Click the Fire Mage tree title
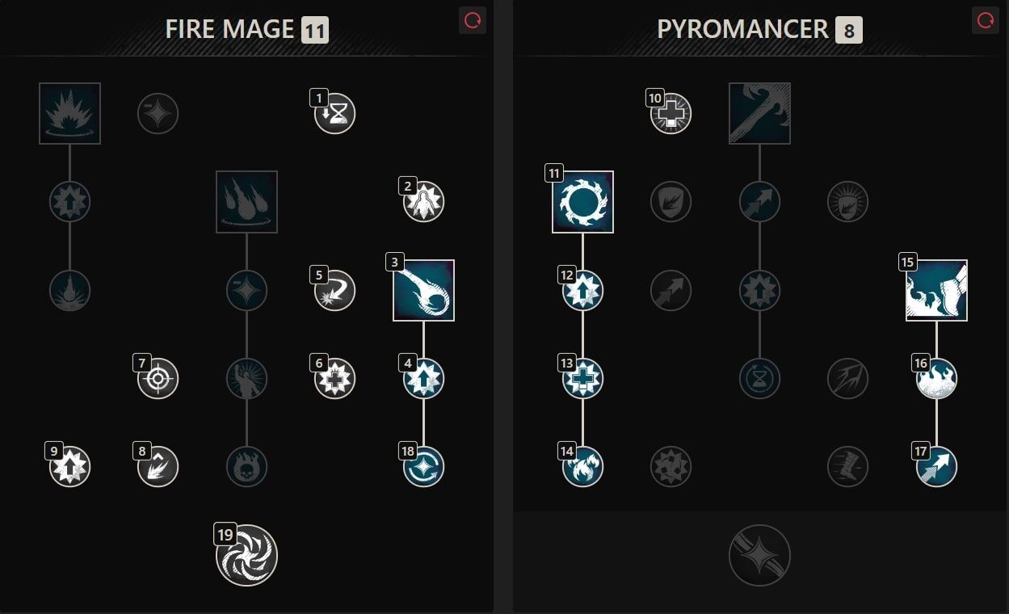 click(x=229, y=30)
